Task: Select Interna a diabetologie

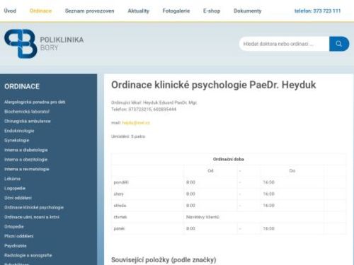Action: (x=26, y=150)
